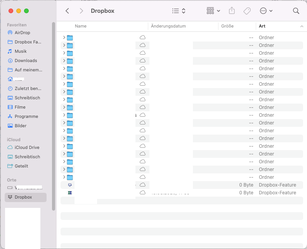Select the home folder house icon
The height and width of the screenshot is (249, 307).
pyautogui.click(x=10, y=79)
